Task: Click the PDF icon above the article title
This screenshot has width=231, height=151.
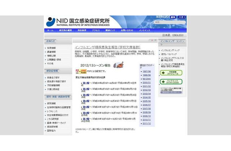Action: [152, 40]
